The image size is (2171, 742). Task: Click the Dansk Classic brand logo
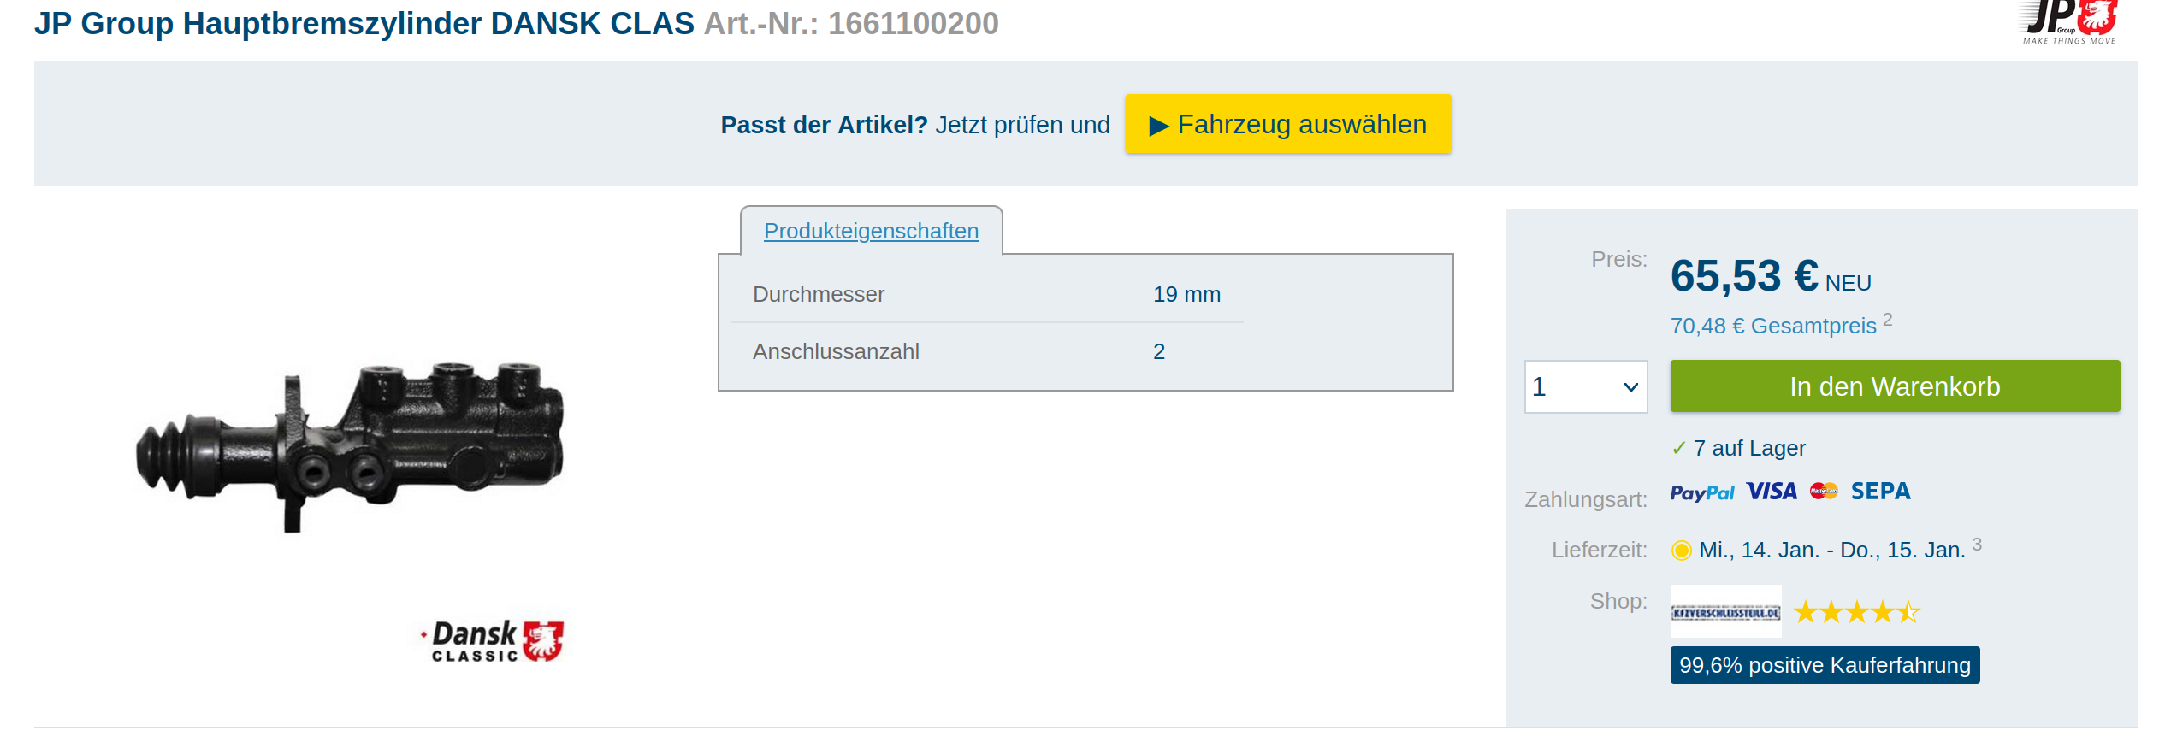pyautogui.click(x=494, y=641)
